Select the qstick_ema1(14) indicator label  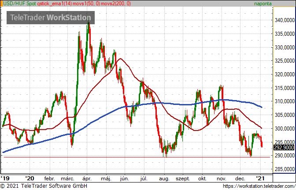coord(55,4)
